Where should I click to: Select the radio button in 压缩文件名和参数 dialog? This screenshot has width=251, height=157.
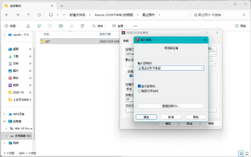[x=131, y=75]
